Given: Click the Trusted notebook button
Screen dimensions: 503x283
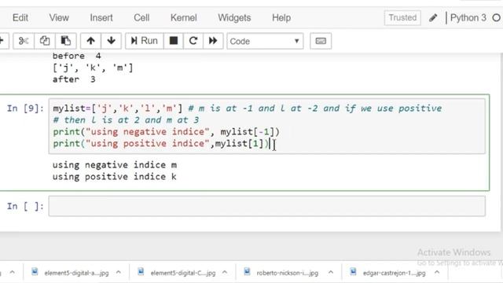Looking at the screenshot, I should click(x=402, y=17).
